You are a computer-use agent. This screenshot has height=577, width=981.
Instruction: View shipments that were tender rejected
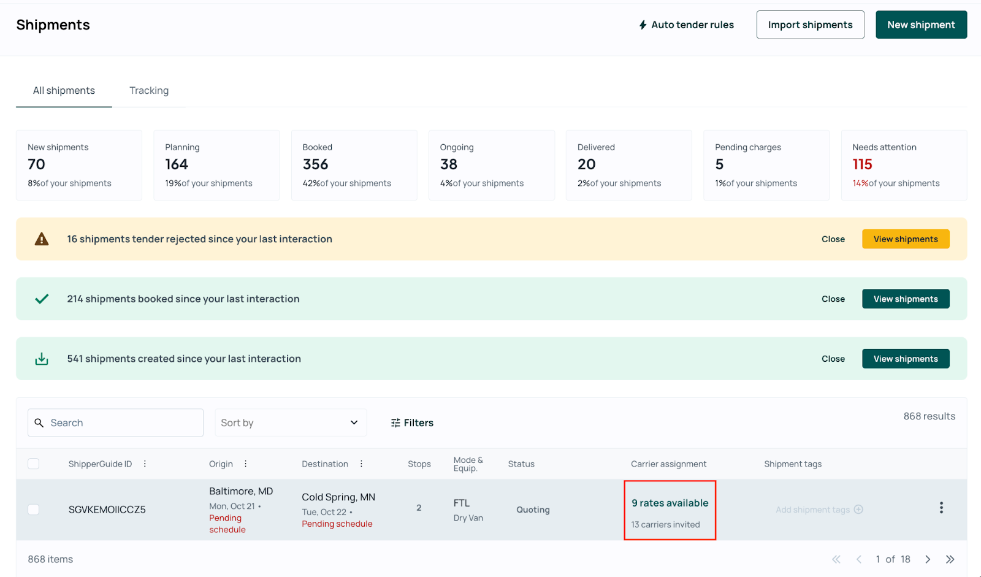point(906,239)
